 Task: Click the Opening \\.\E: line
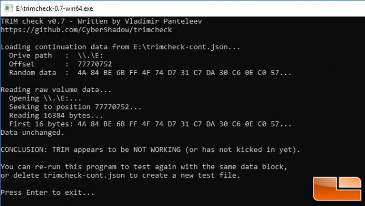point(45,98)
